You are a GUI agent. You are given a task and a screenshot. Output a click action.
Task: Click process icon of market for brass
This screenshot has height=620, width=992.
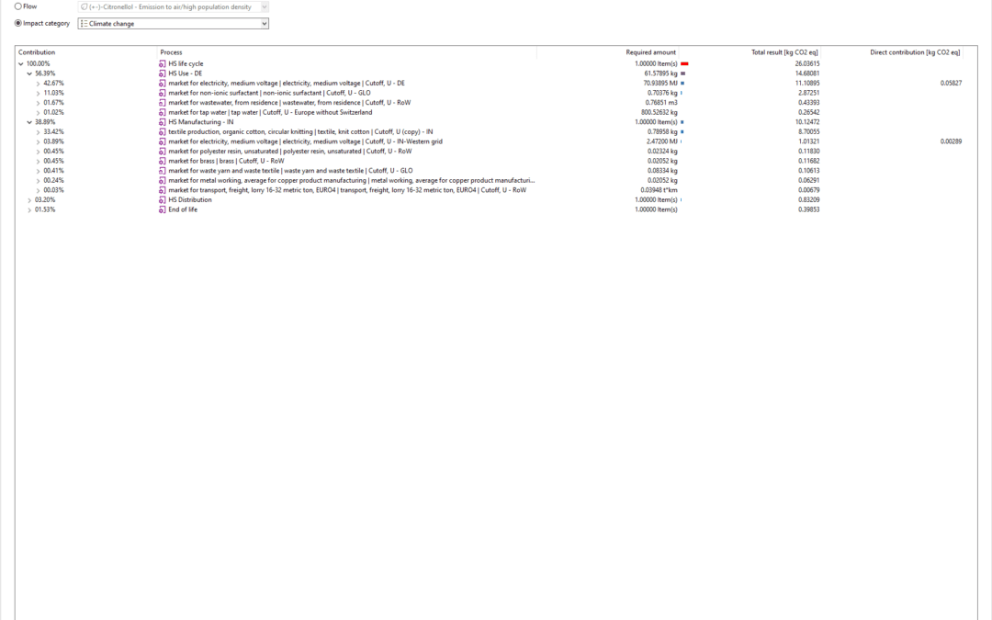coord(162,161)
